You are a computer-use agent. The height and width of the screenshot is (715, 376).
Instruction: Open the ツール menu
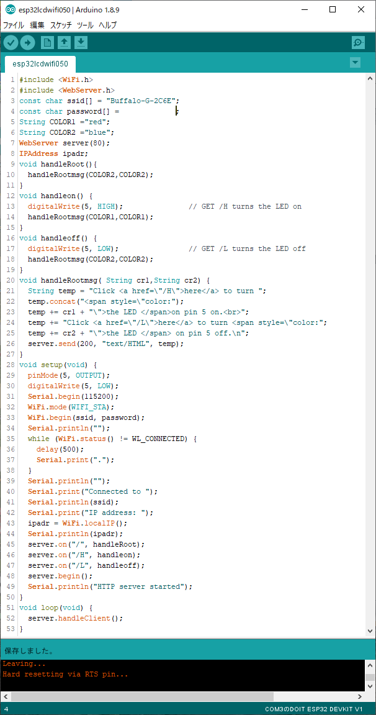click(85, 25)
